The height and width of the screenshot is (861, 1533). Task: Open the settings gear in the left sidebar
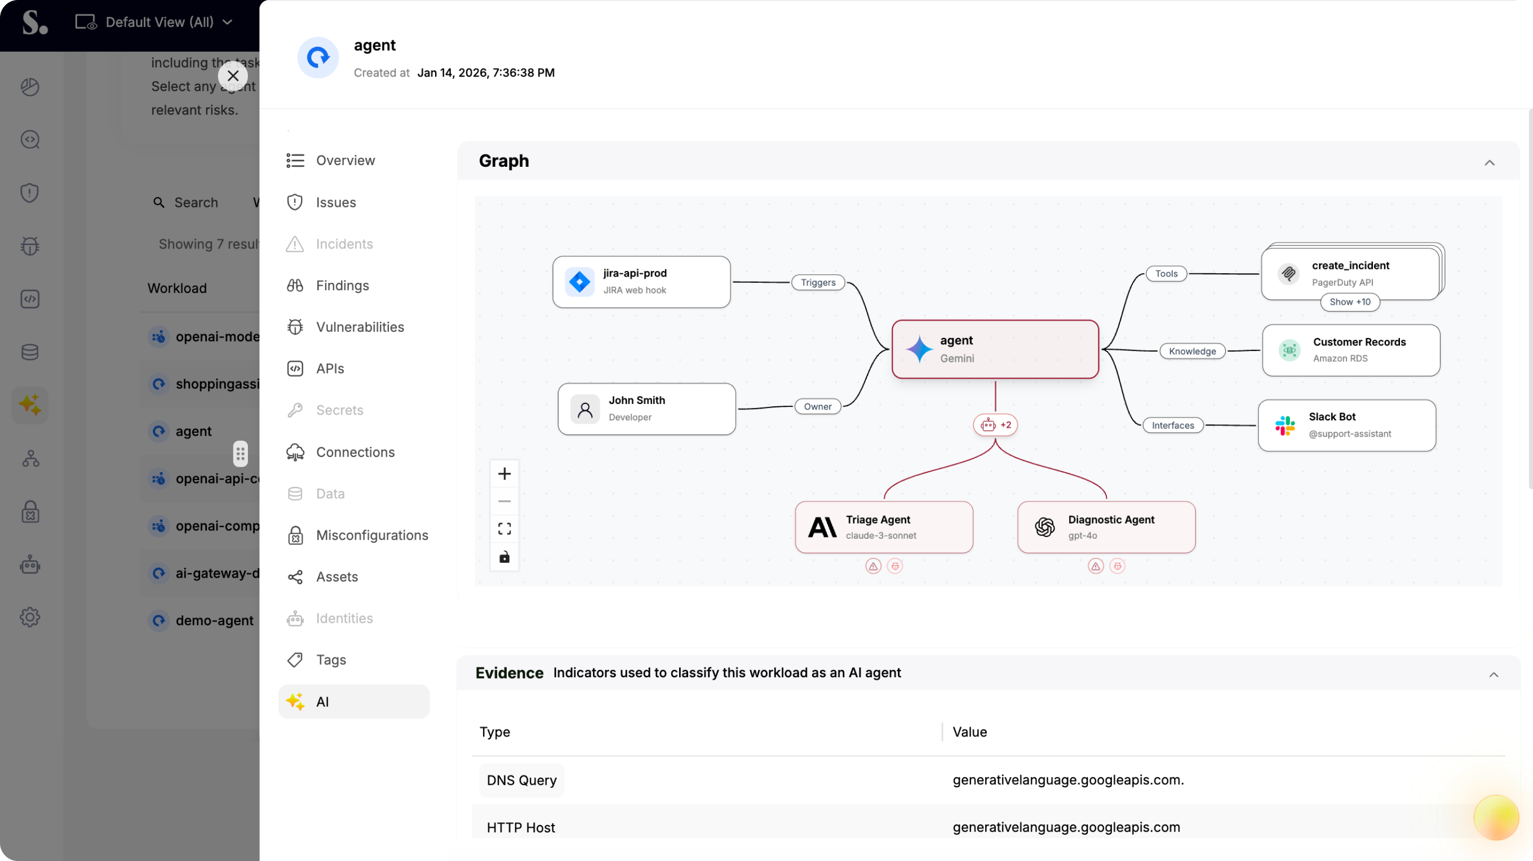[x=30, y=617]
